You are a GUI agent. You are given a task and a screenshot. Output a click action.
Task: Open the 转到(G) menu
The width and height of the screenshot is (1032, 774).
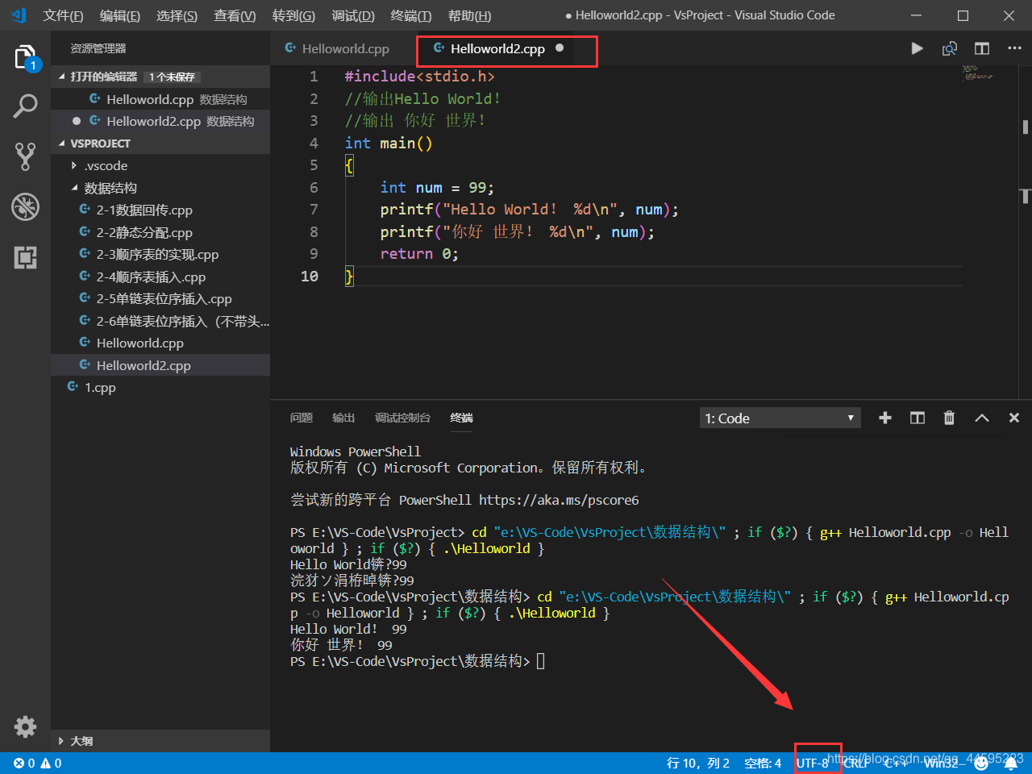point(293,15)
